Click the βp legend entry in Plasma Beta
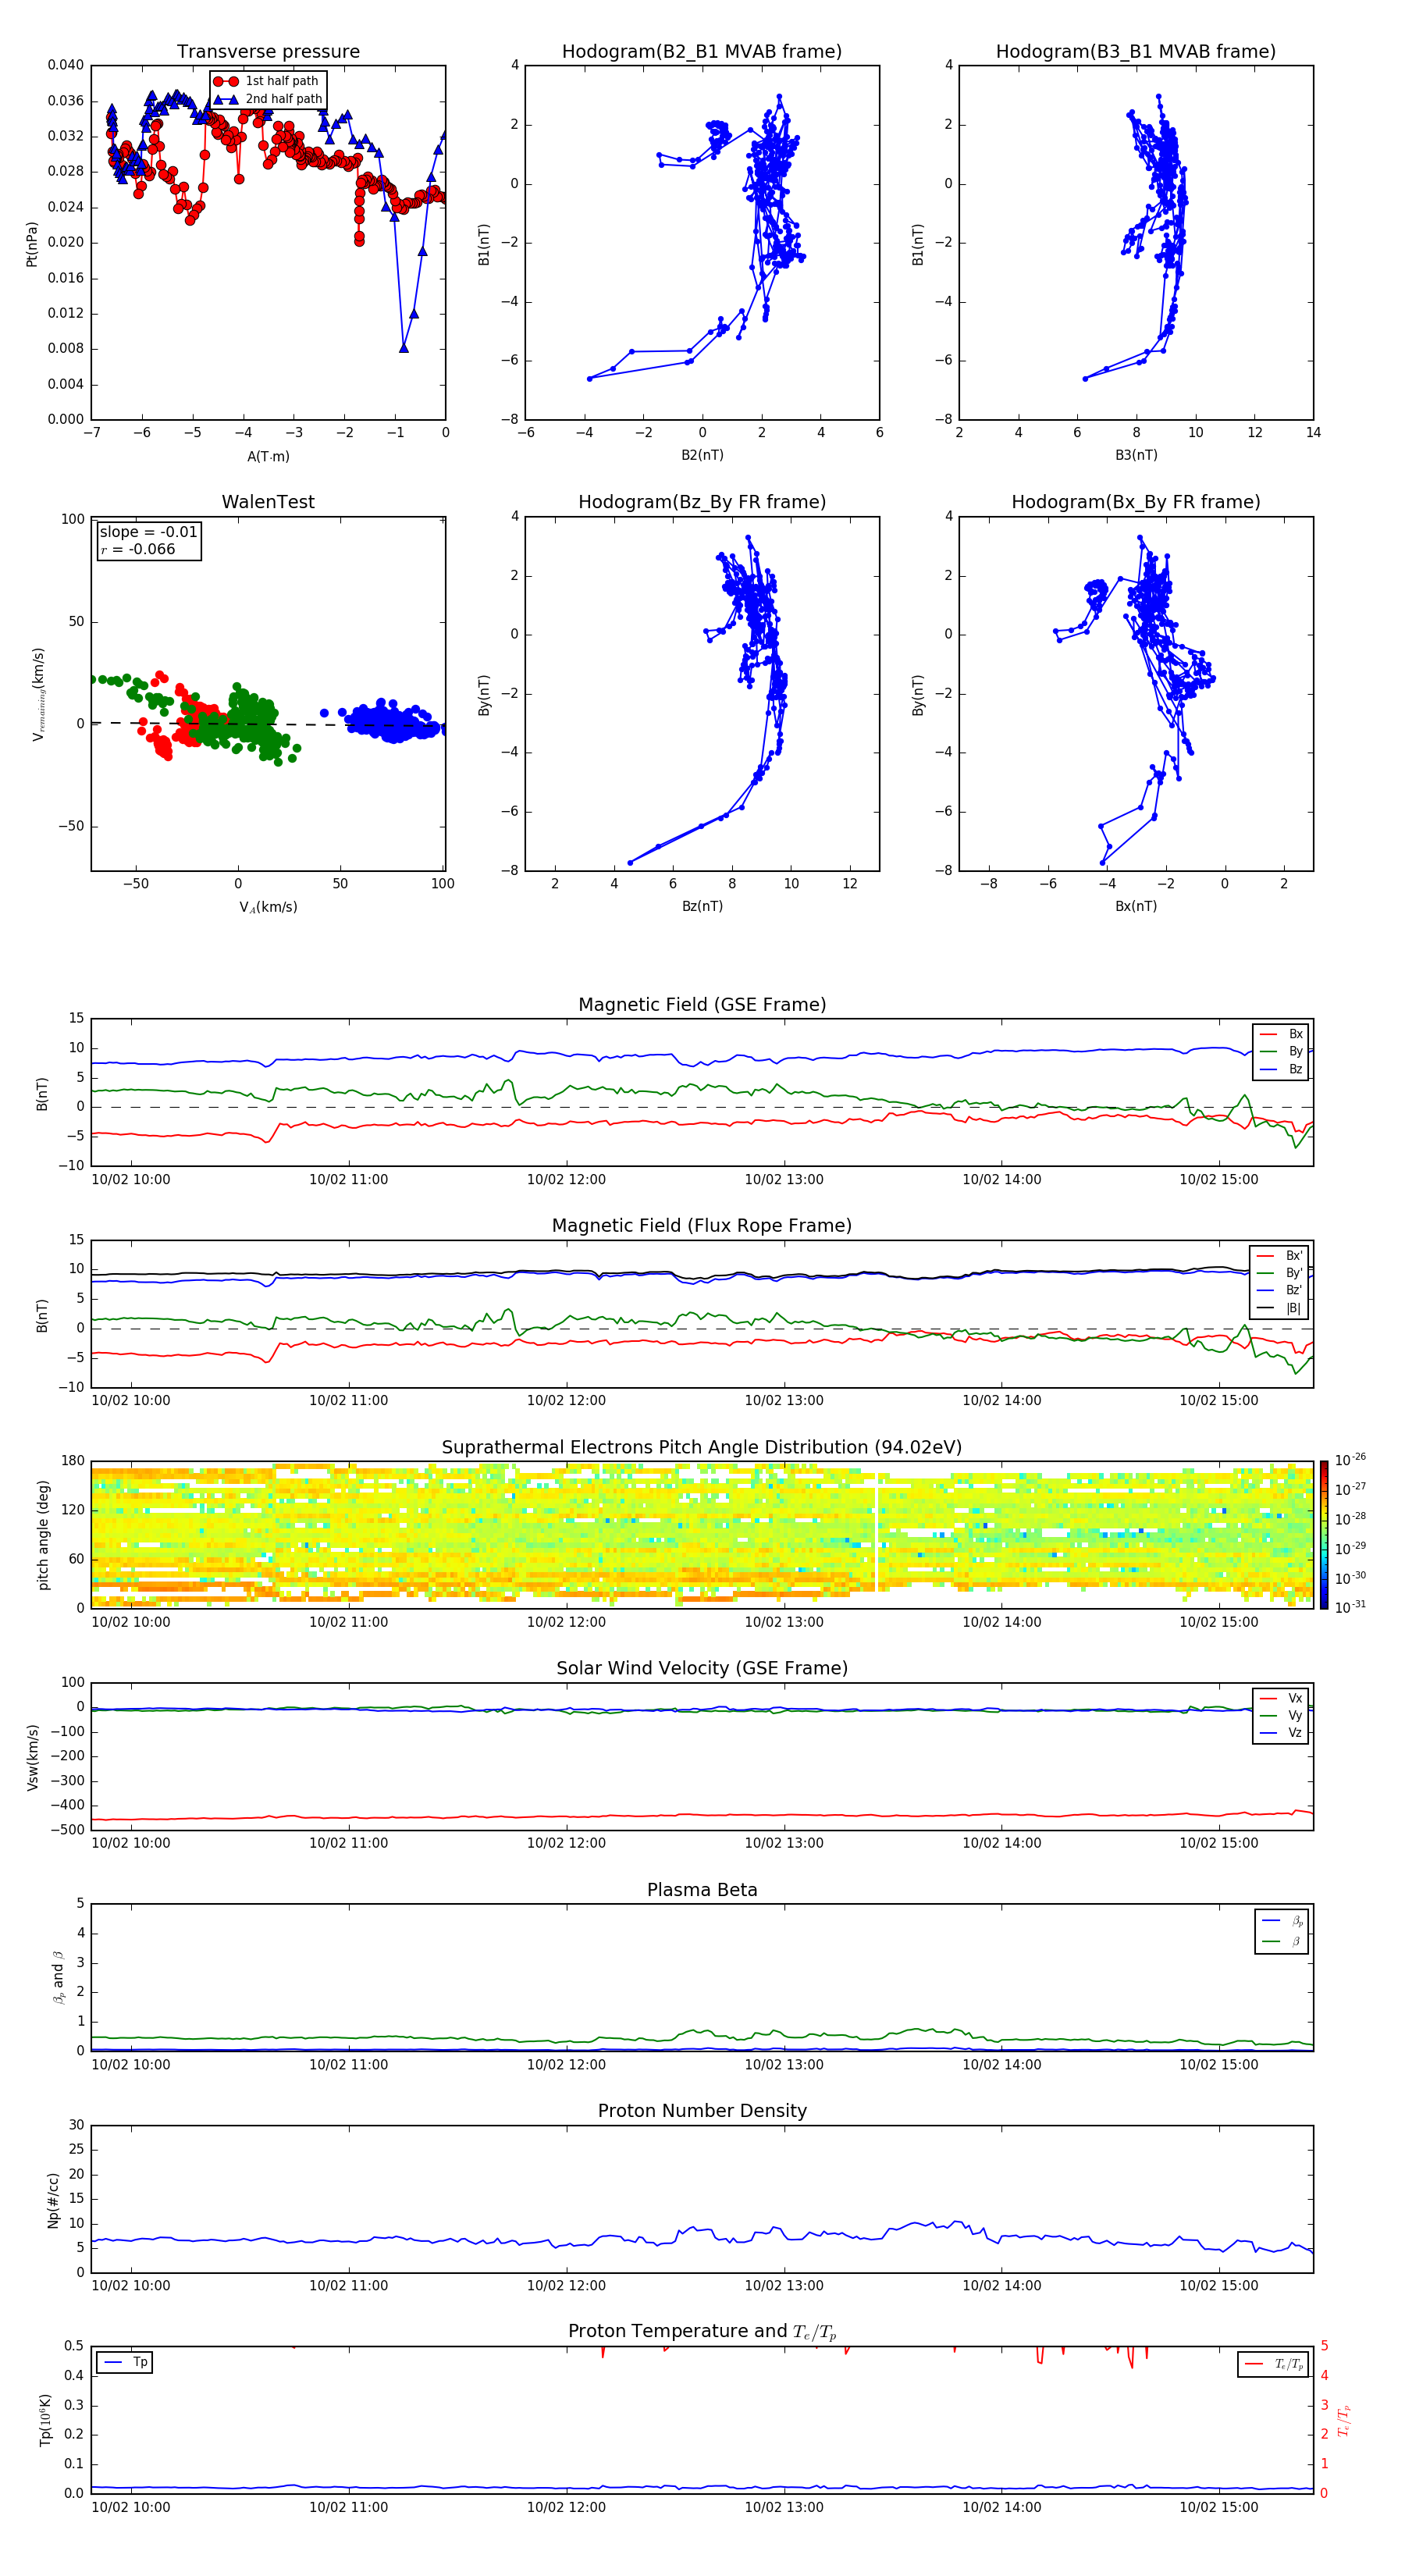This screenshot has width=1405, height=2576. point(1283,1920)
